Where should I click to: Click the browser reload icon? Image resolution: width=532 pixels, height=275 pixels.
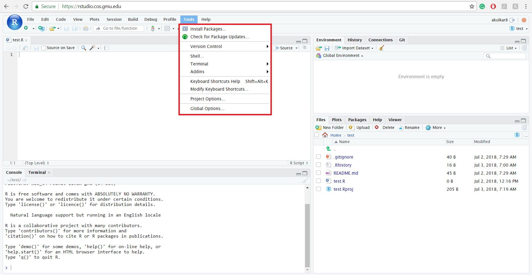click(26, 6)
